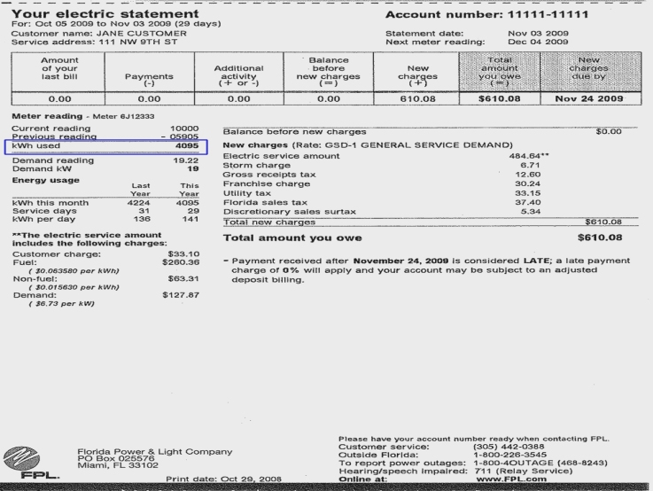Click Service days value 31
The height and width of the screenshot is (491, 653).
[144, 211]
